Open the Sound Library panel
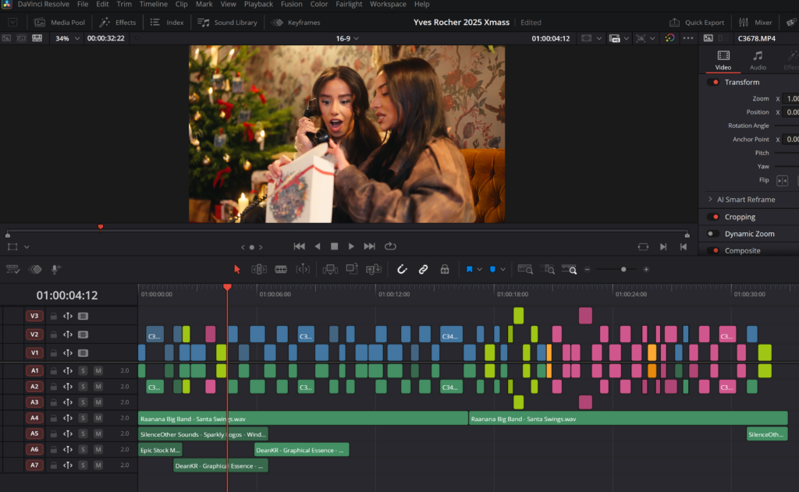 pyautogui.click(x=229, y=23)
